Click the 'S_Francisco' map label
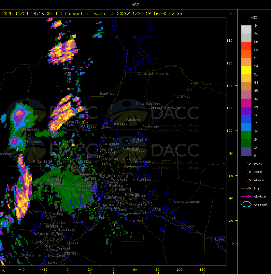271x274 pixels. coord(117,123)
